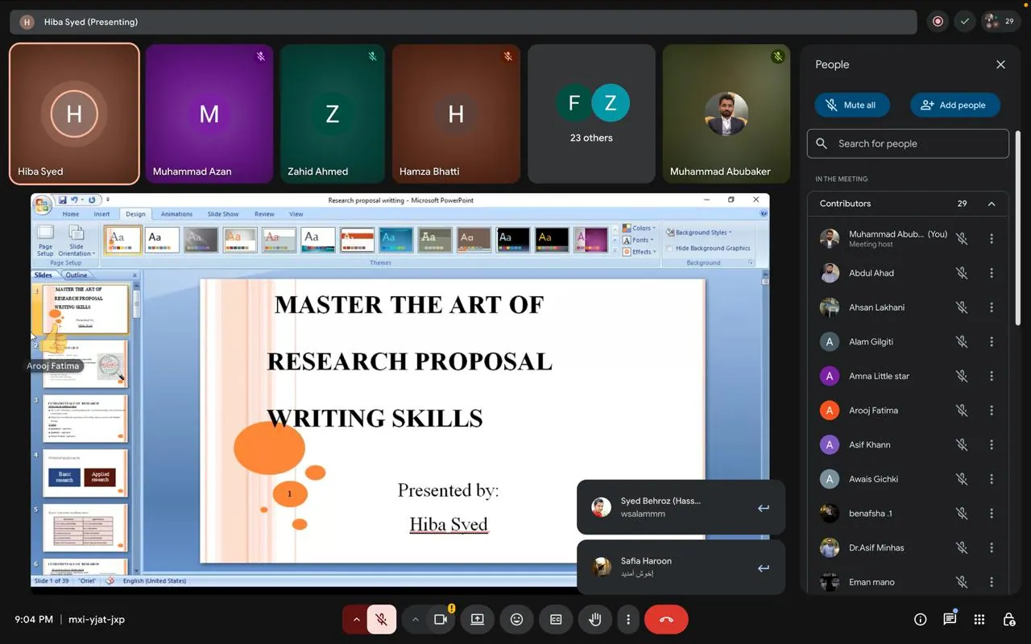1031x644 pixels.
Task: Collapse the Contributors list
Action: [992, 204]
